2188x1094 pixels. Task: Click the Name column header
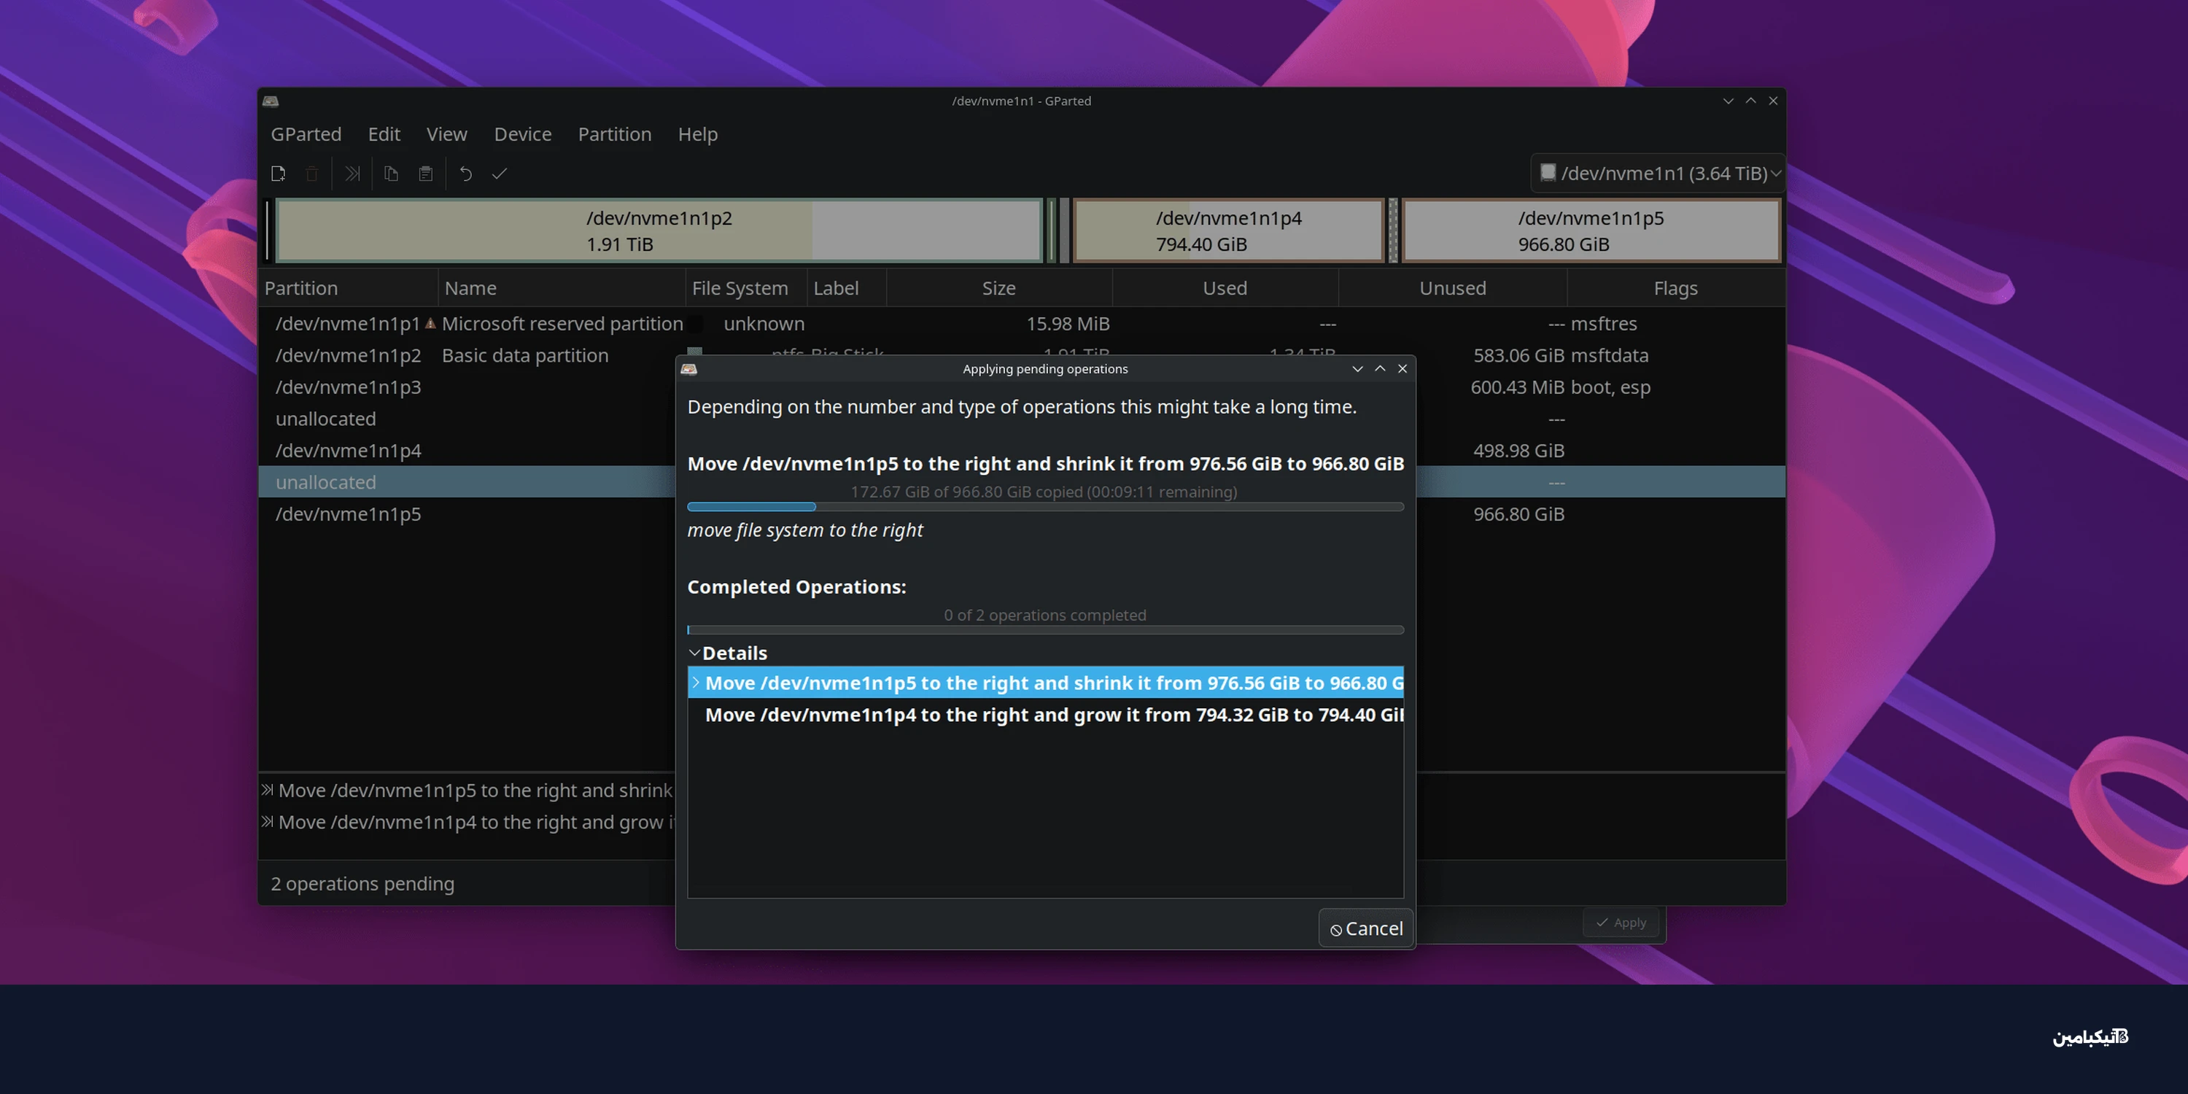pos(562,288)
